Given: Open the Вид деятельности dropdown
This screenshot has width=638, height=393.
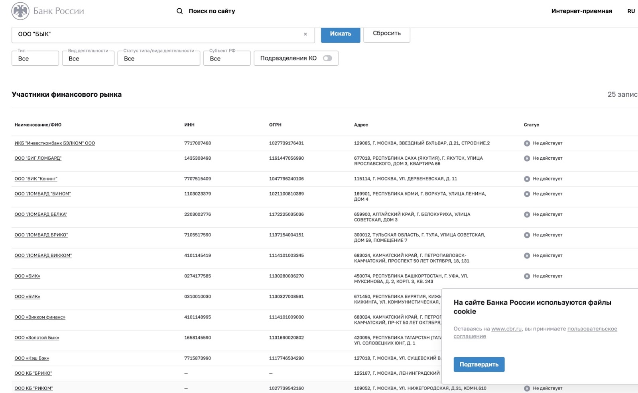Looking at the screenshot, I should (88, 58).
